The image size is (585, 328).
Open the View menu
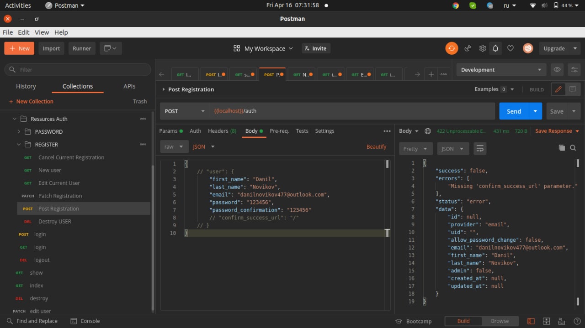pyautogui.click(x=42, y=32)
